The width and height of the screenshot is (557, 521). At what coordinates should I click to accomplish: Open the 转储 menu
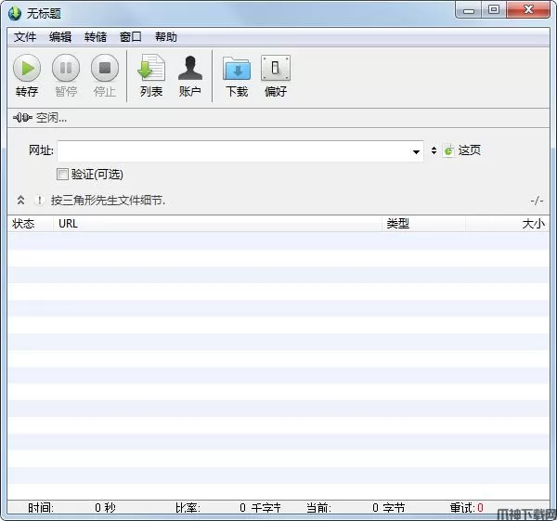click(x=96, y=37)
